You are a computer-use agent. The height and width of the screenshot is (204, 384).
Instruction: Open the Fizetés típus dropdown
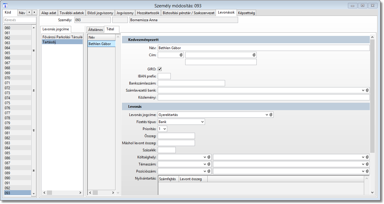(x=202, y=122)
